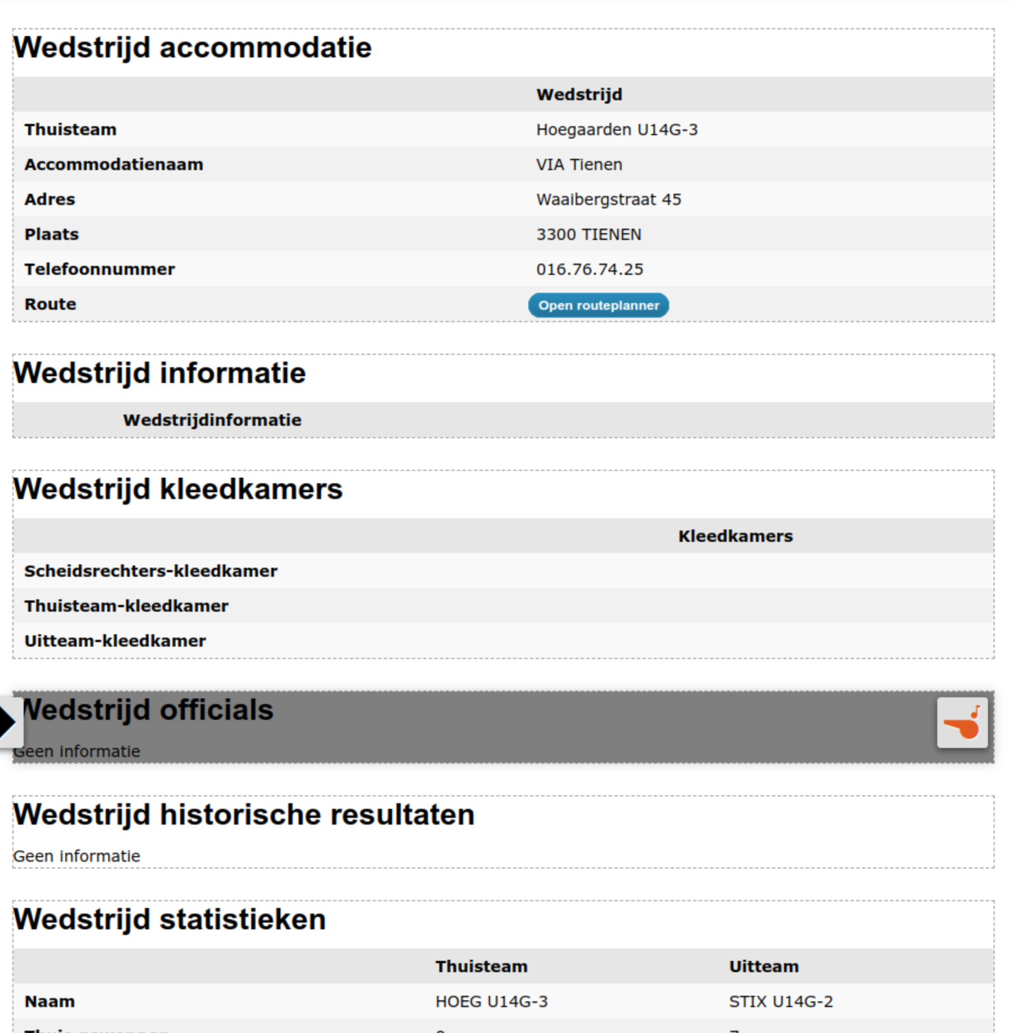Click the Thuisteam-kleedkamer row
Screen dimensions: 1015x1033
pos(504,606)
